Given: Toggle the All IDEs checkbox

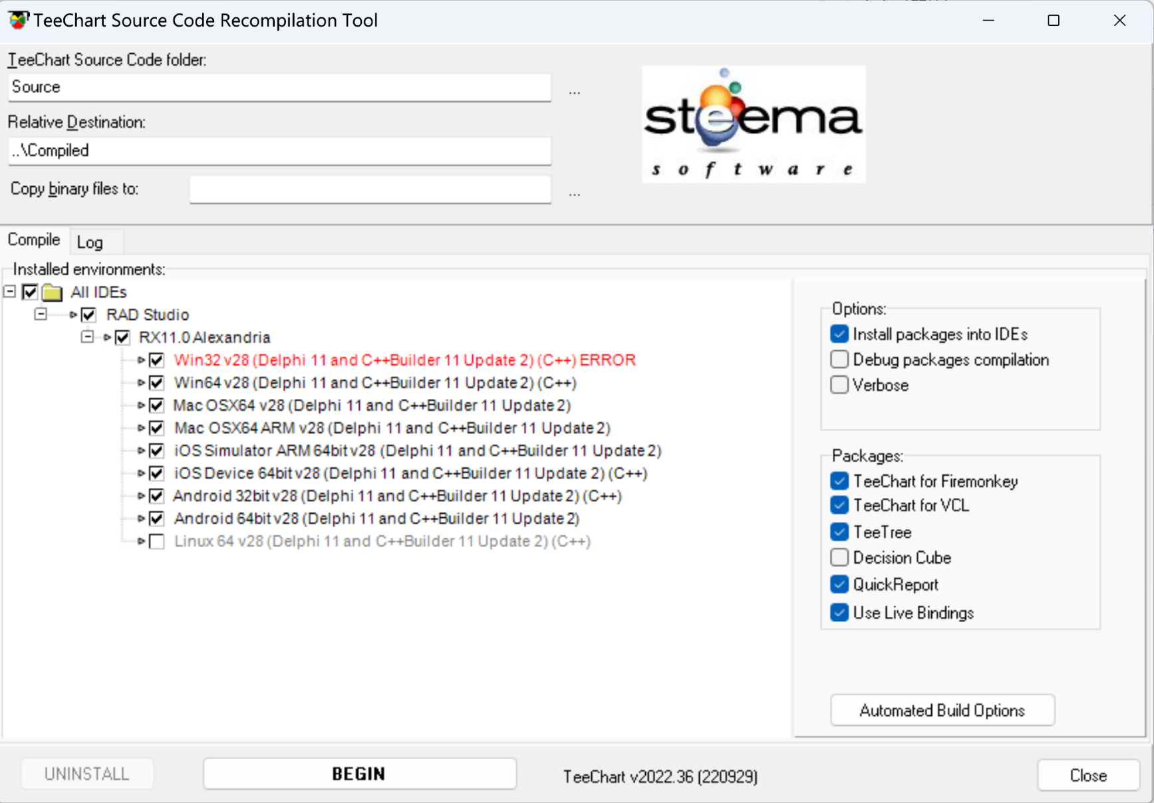Looking at the screenshot, I should click(x=30, y=292).
